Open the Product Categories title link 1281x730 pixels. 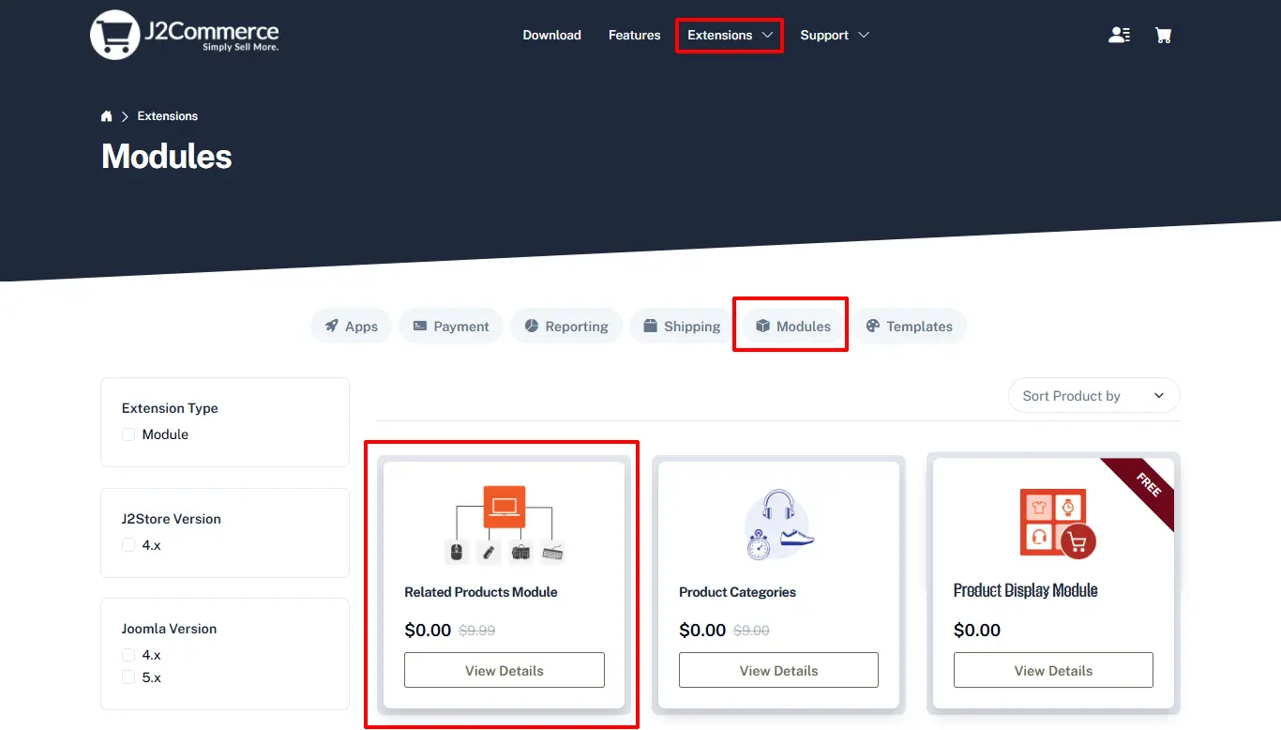(738, 592)
